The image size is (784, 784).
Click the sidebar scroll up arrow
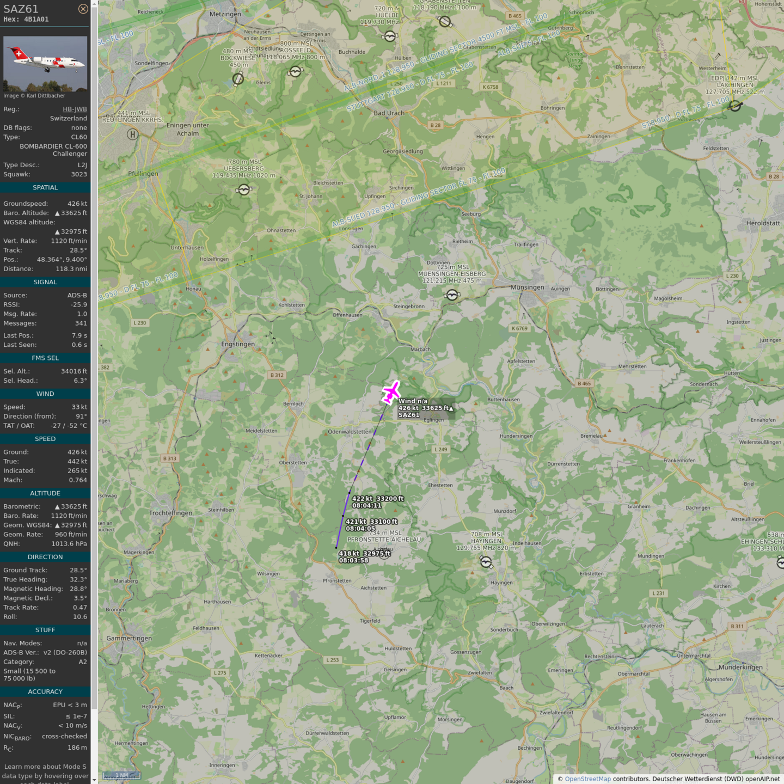click(x=94, y=4)
